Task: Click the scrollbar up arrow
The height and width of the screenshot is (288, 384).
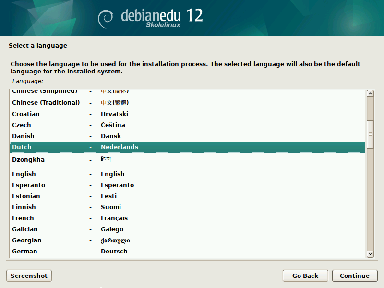Action: click(370, 93)
